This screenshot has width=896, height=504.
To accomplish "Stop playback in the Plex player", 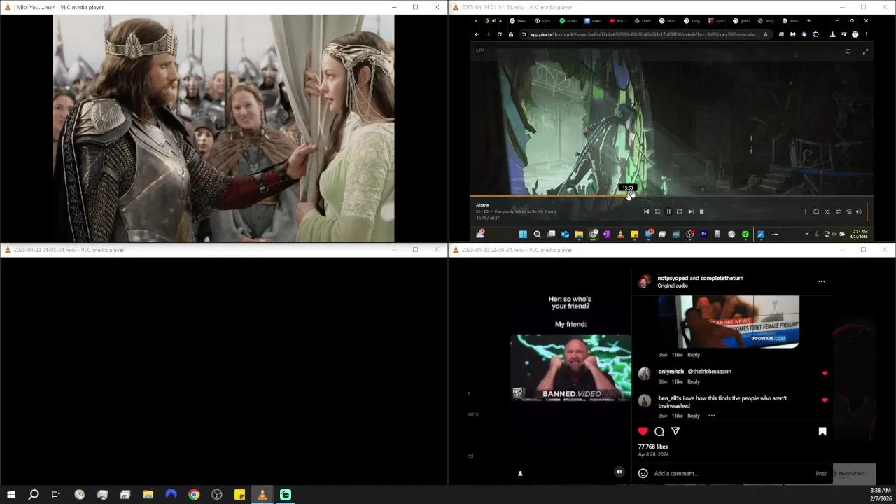I will [x=701, y=211].
